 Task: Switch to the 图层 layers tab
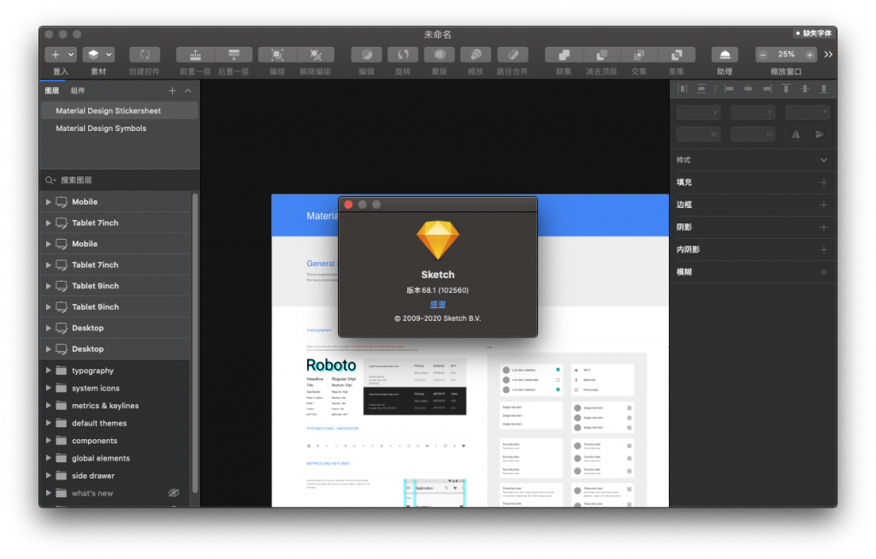click(52, 91)
